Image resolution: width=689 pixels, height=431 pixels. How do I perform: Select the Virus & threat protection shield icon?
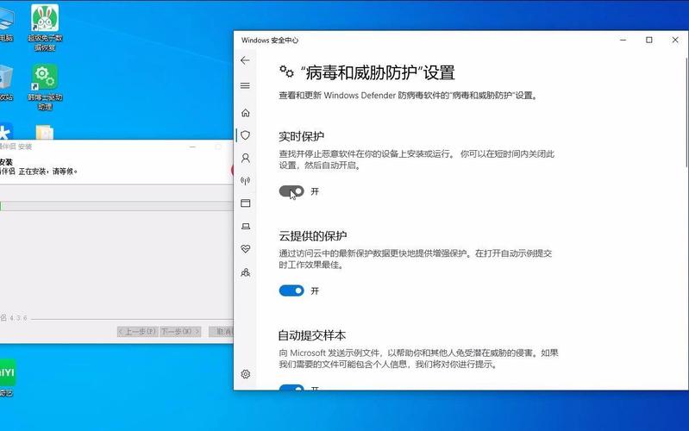245,135
